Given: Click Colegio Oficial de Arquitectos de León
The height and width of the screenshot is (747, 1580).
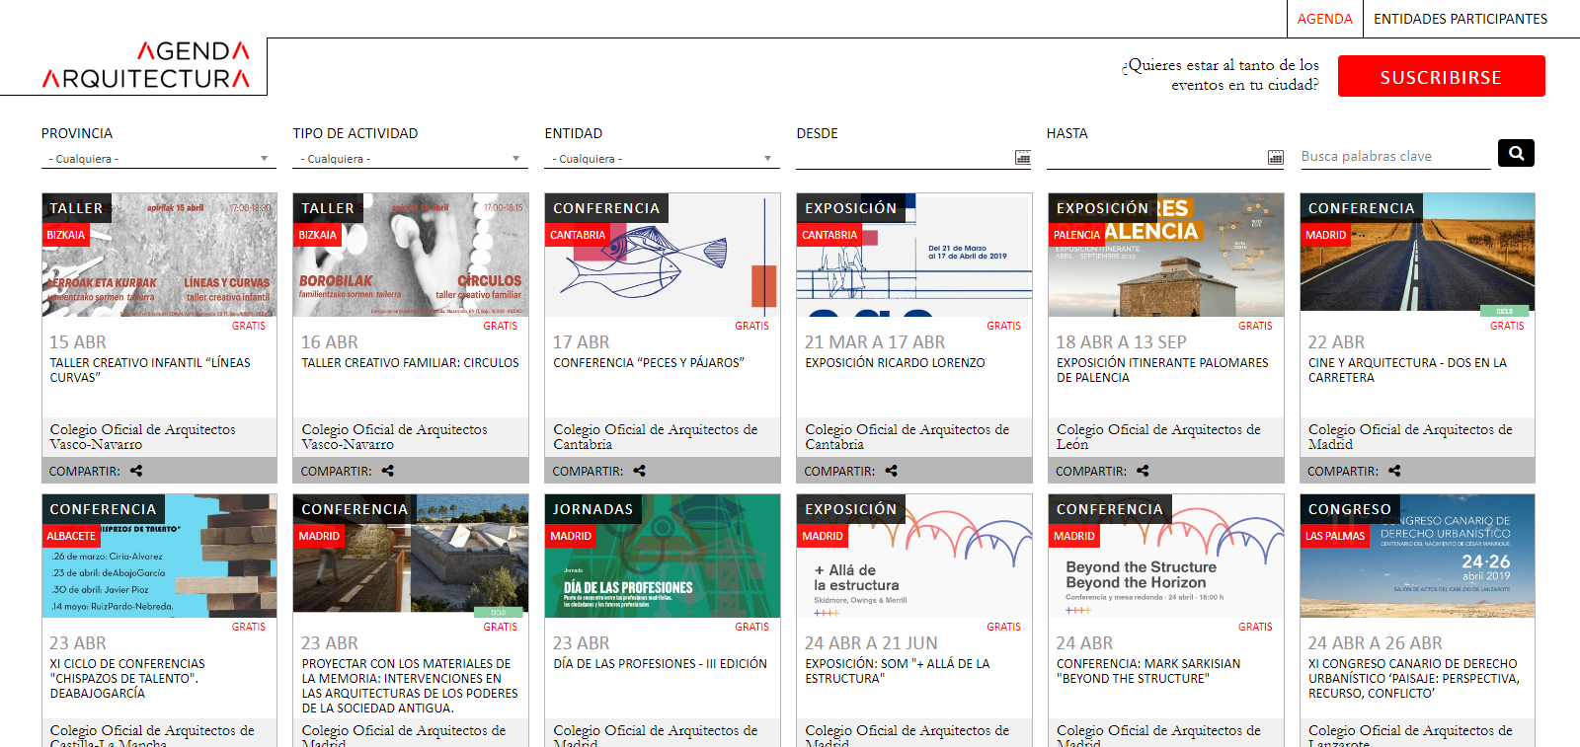Looking at the screenshot, I should (x=1158, y=437).
